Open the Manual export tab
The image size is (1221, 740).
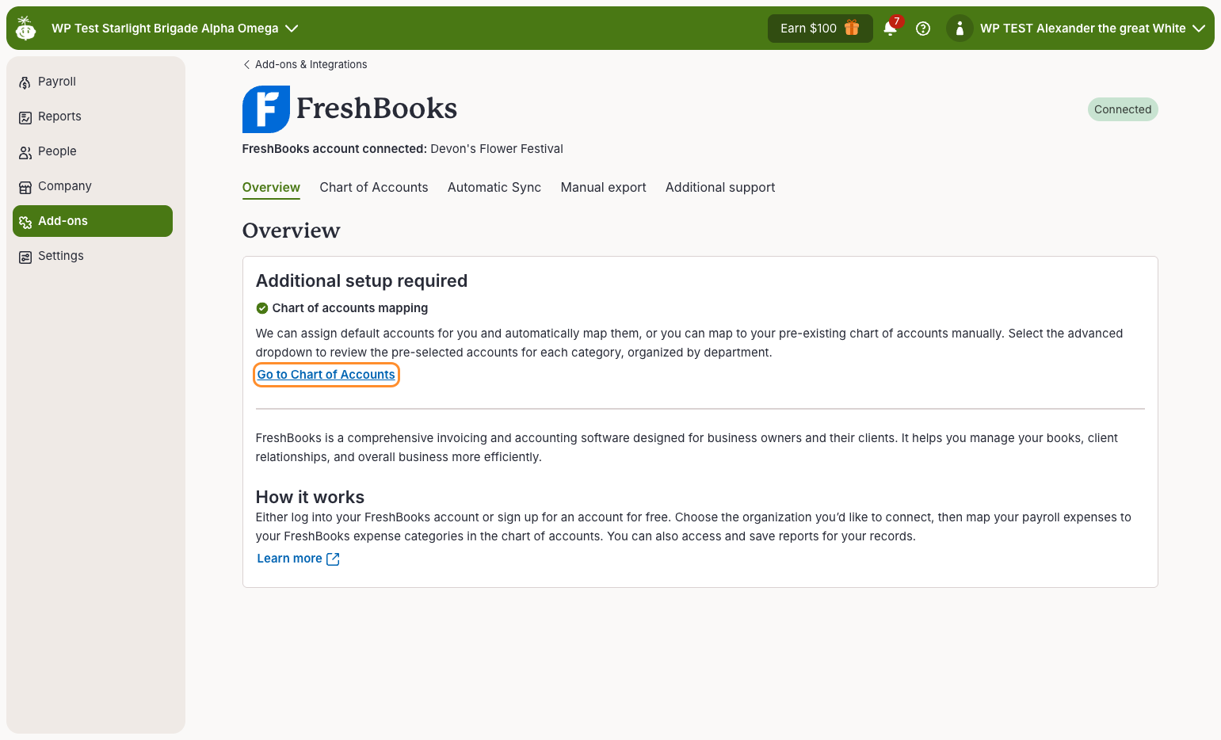tap(604, 188)
